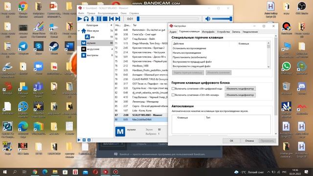Open taskbar search magnifier
Viewport: 313px width, 176px height.
[15, 172]
